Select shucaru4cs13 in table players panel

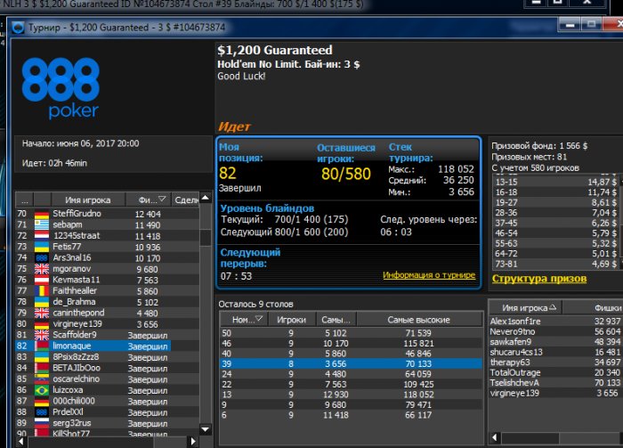[x=556, y=352]
